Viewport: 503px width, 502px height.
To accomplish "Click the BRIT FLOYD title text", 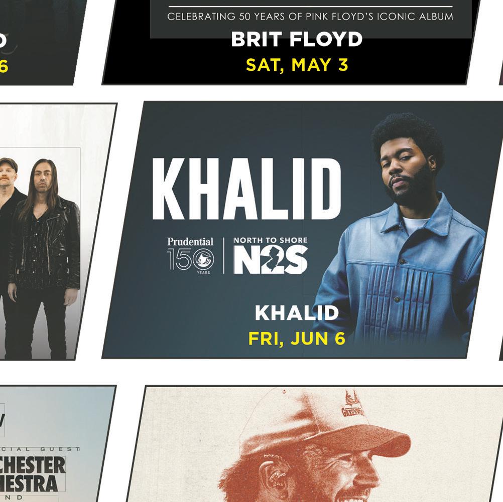I will pos(297,39).
